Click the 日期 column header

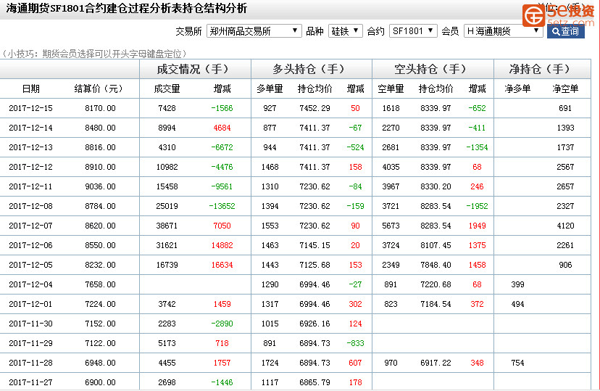[30, 89]
